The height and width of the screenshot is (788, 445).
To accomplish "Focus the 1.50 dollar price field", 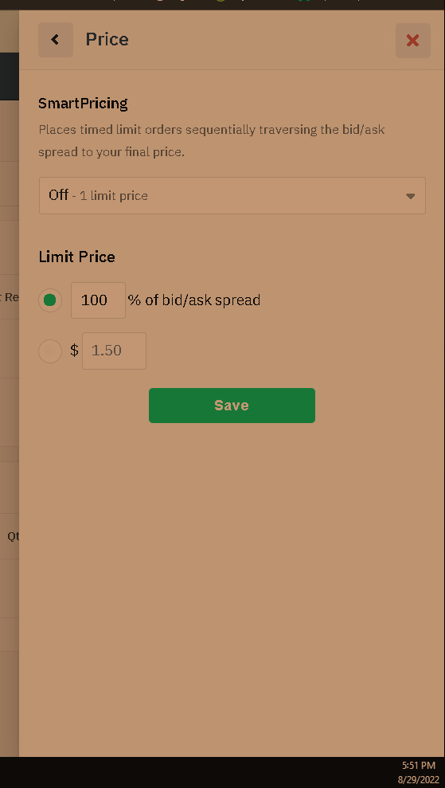I will (x=114, y=351).
